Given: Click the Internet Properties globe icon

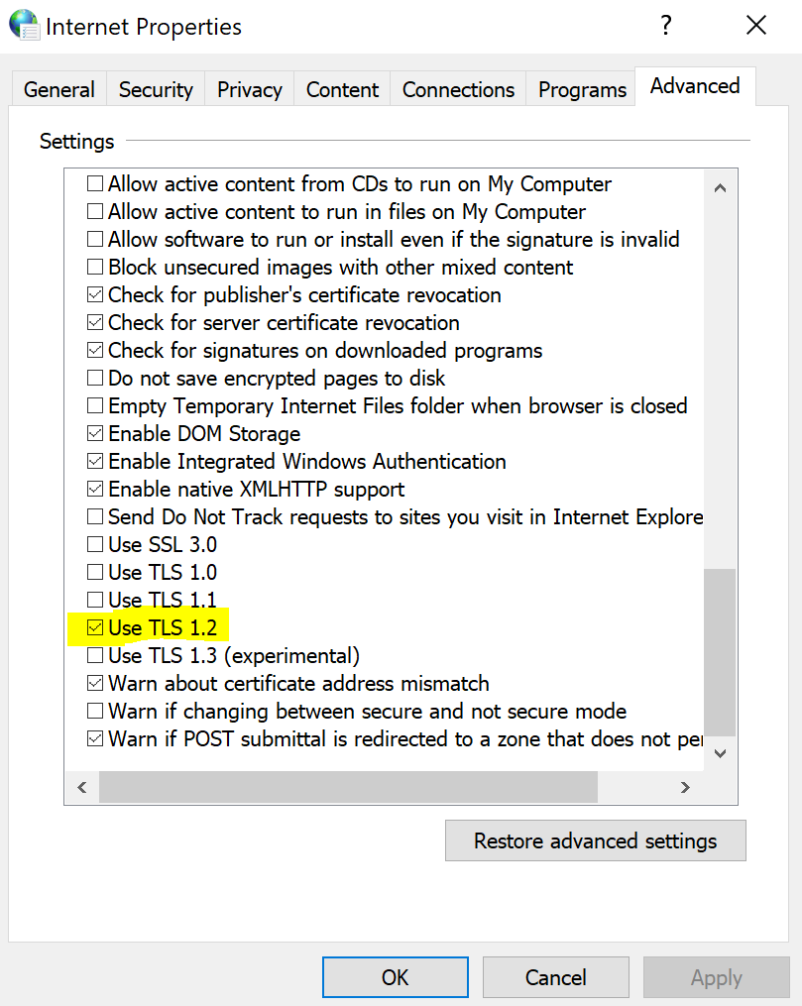Looking at the screenshot, I should click(x=24, y=25).
